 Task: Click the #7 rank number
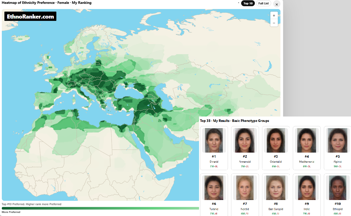pyautogui.click(x=245, y=204)
